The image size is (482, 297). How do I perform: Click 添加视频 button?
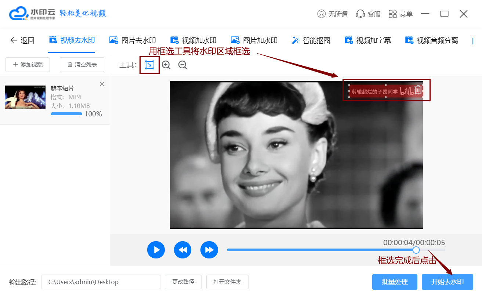click(28, 65)
